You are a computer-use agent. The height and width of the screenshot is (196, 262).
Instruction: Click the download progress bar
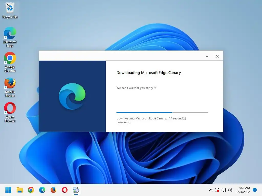tap(162, 112)
